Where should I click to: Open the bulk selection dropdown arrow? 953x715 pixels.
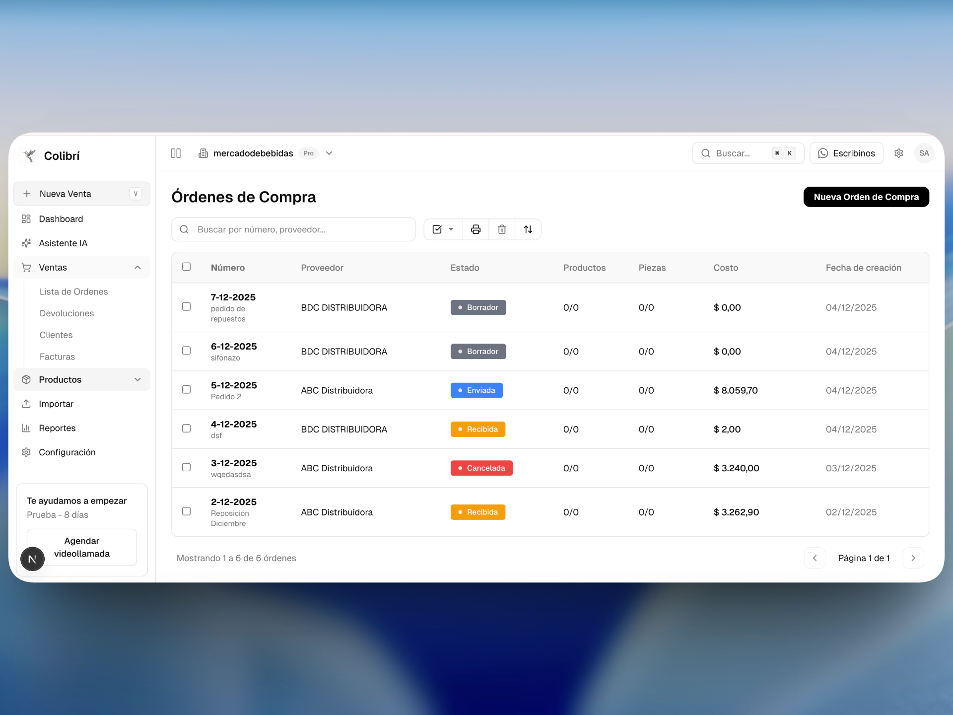[x=451, y=229]
